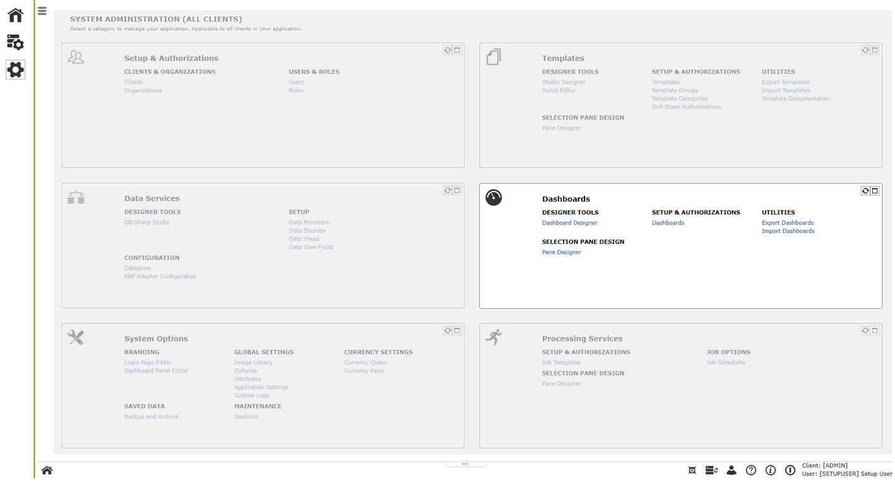
Task: Click Import Dashboards link
Action: click(788, 231)
